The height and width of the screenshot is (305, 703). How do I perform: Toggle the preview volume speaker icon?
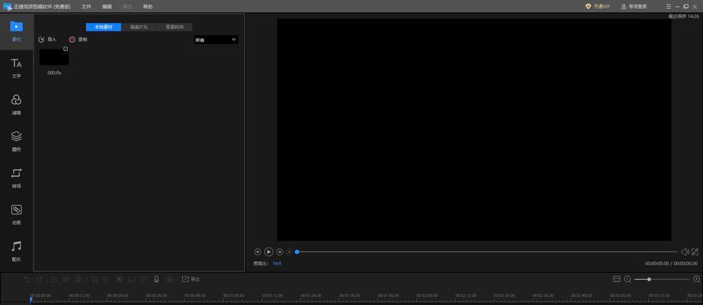[685, 252]
